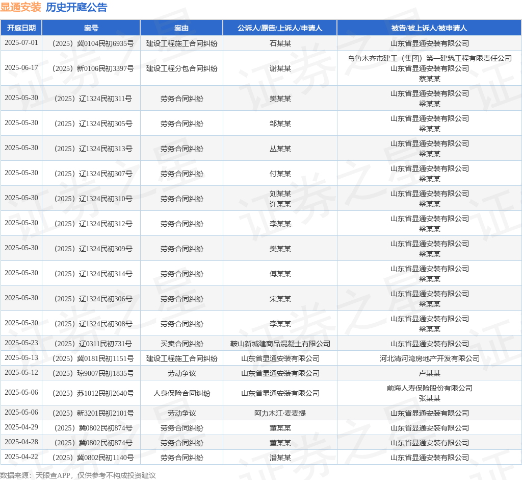The height and width of the screenshot is (480, 522).
Task: Click plaintiff 石某某
Action: pos(280,43)
